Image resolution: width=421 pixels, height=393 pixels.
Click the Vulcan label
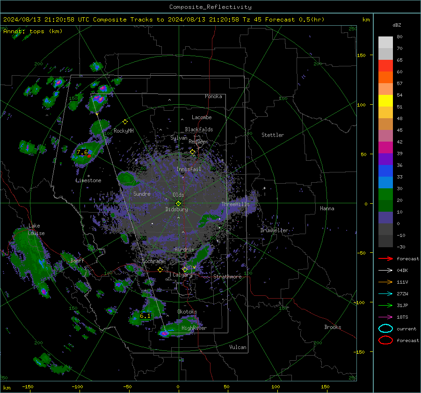click(x=238, y=347)
